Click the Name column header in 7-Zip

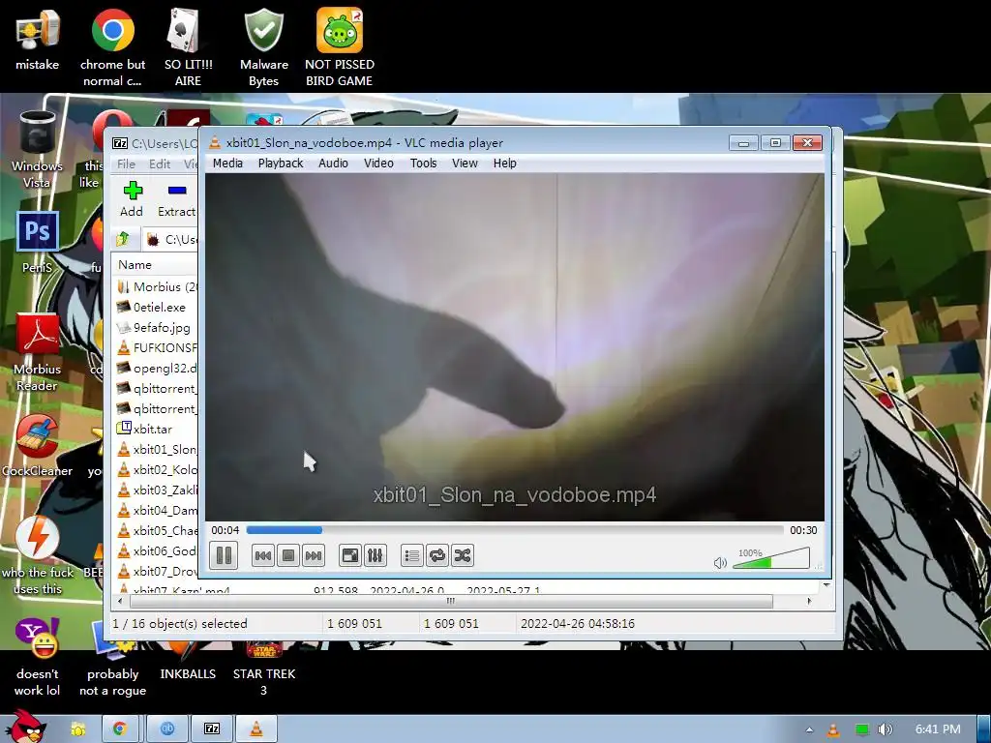156,265
